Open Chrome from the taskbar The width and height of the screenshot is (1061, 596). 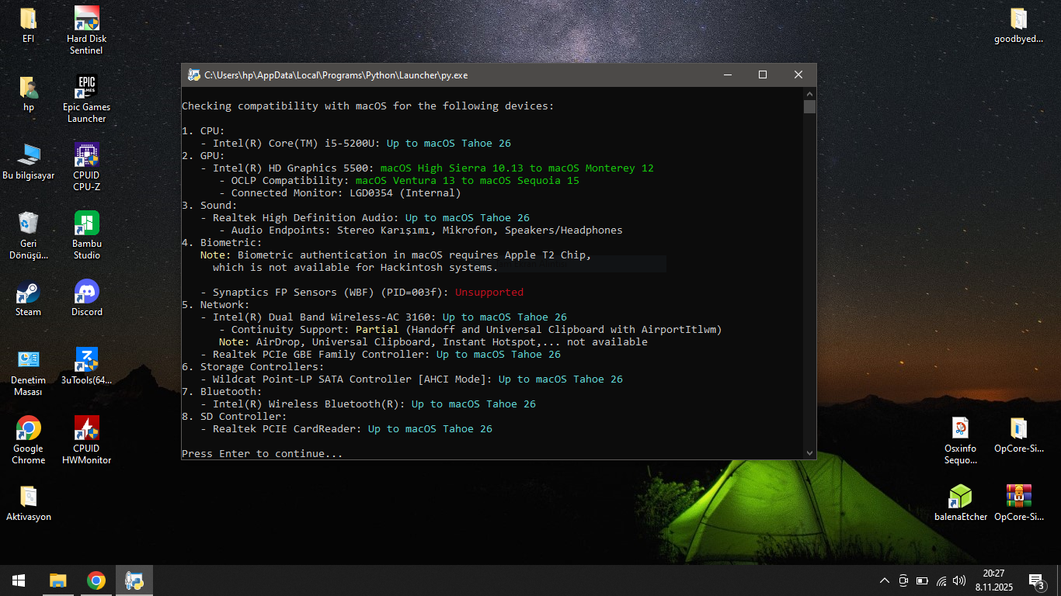(96, 580)
